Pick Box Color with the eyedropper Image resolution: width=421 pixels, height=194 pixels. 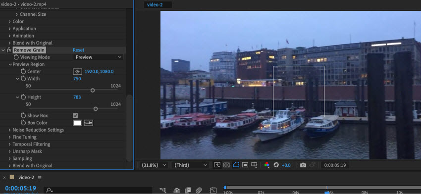[88, 123]
